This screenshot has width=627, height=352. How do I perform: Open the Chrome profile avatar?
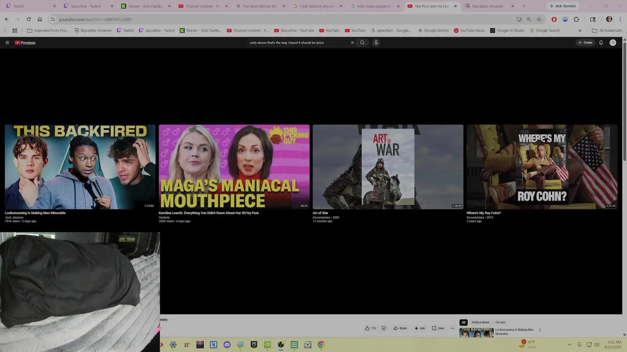pos(609,19)
